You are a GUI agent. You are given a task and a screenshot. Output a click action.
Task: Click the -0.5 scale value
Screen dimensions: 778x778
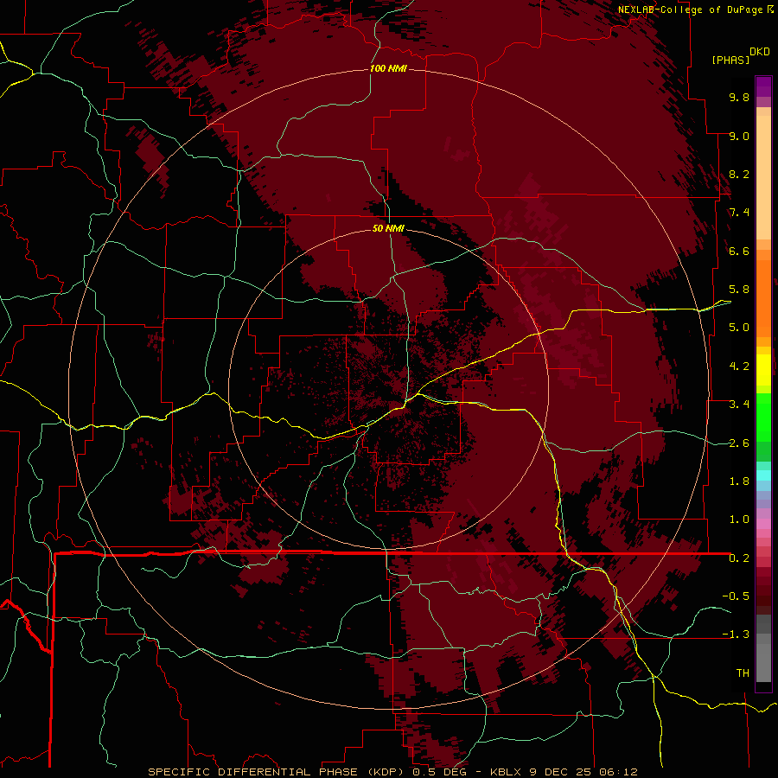[x=736, y=596]
